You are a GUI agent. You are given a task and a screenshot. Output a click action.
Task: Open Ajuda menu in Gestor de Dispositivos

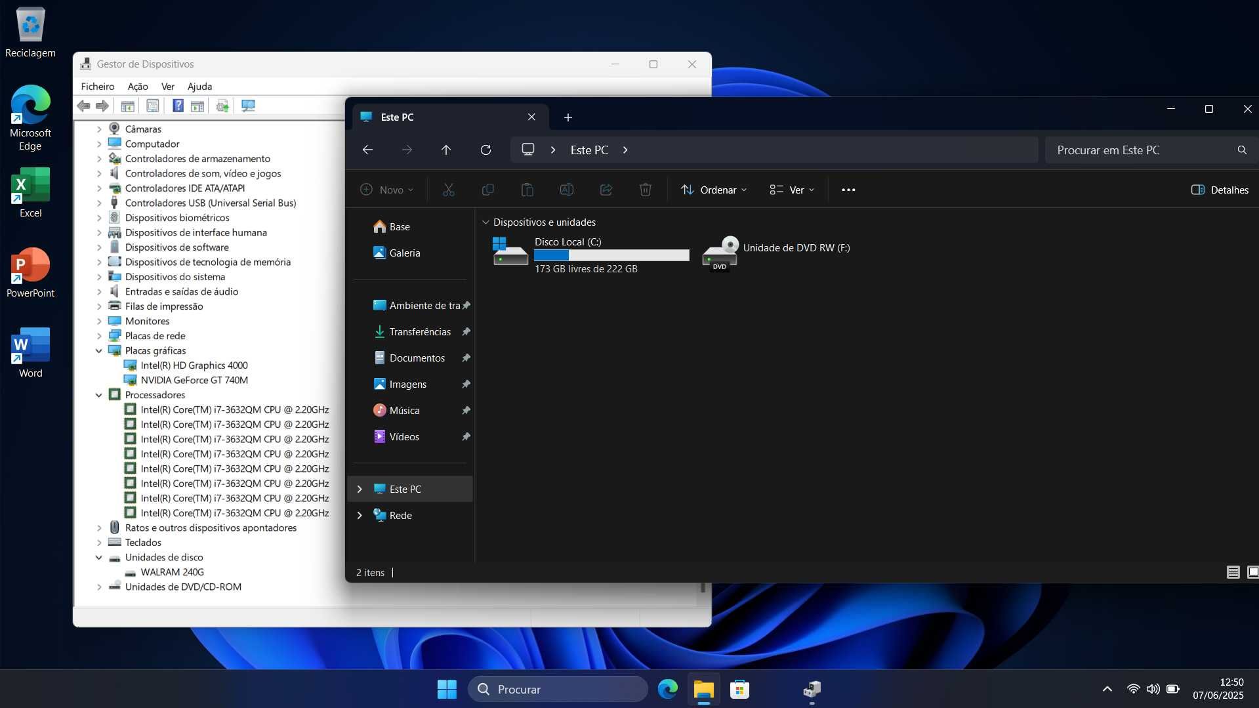(x=199, y=86)
